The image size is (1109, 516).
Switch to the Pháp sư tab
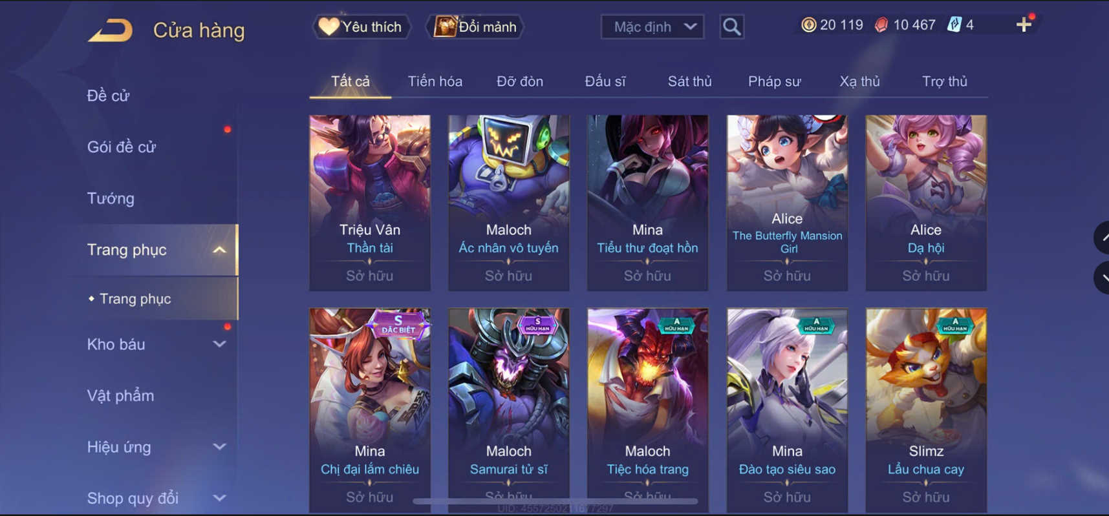pos(774,81)
